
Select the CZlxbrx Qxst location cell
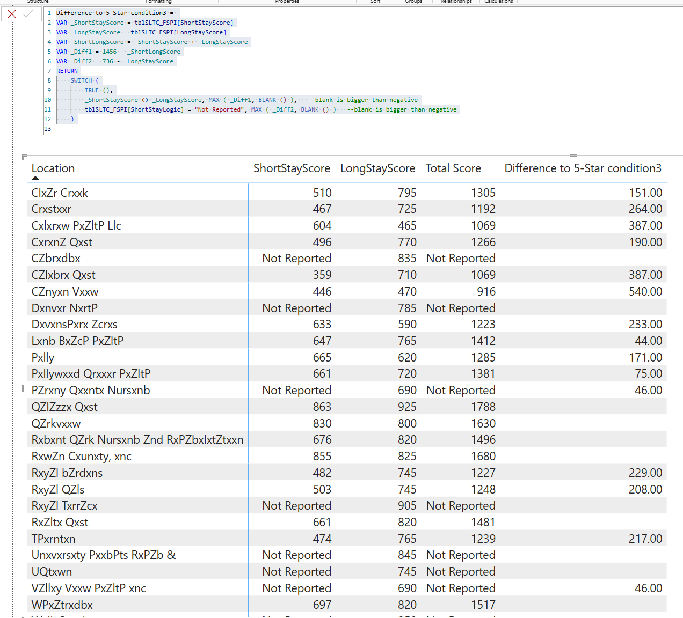pyautogui.click(x=63, y=275)
